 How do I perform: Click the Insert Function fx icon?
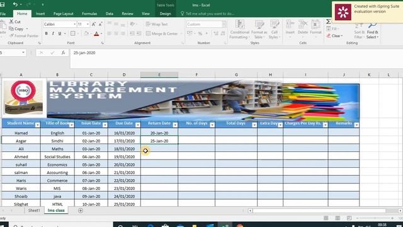click(x=63, y=52)
